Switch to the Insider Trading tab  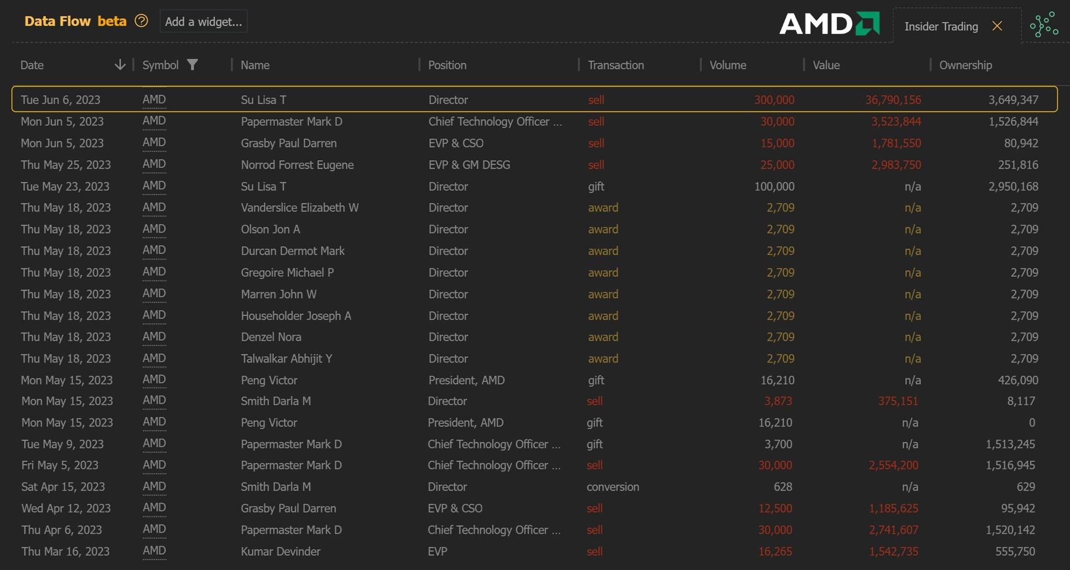[x=941, y=26]
